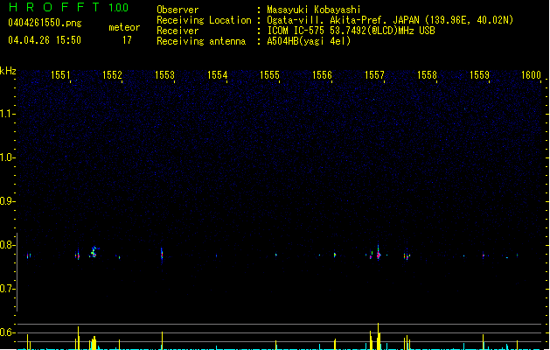This screenshot has width=550, height=350.
Task: Click the observer name Masayuki Kobayashi
Action: point(314,10)
